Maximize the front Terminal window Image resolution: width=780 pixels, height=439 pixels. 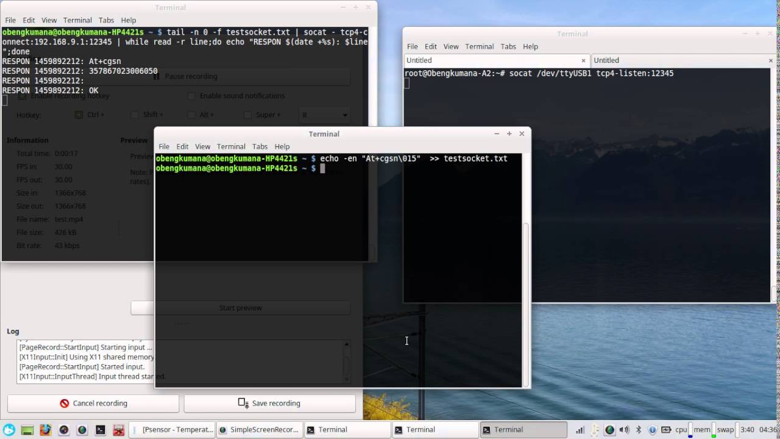[x=509, y=134]
